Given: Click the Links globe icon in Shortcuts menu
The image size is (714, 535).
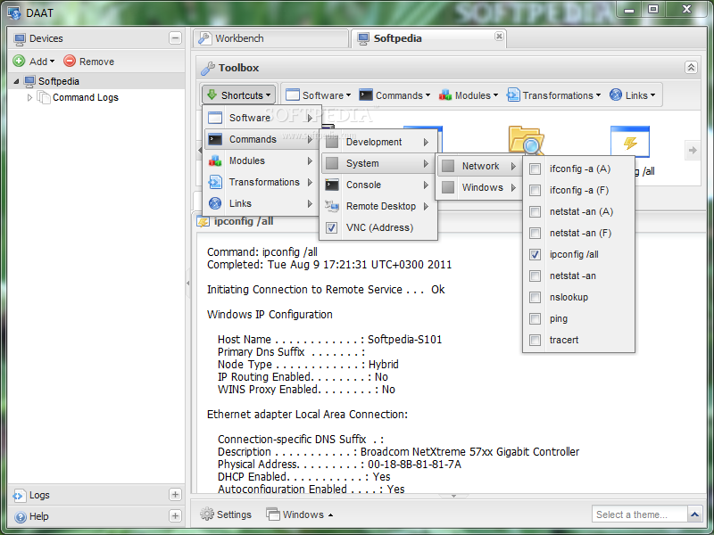Looking at the screenshot, I should [215, 203].
